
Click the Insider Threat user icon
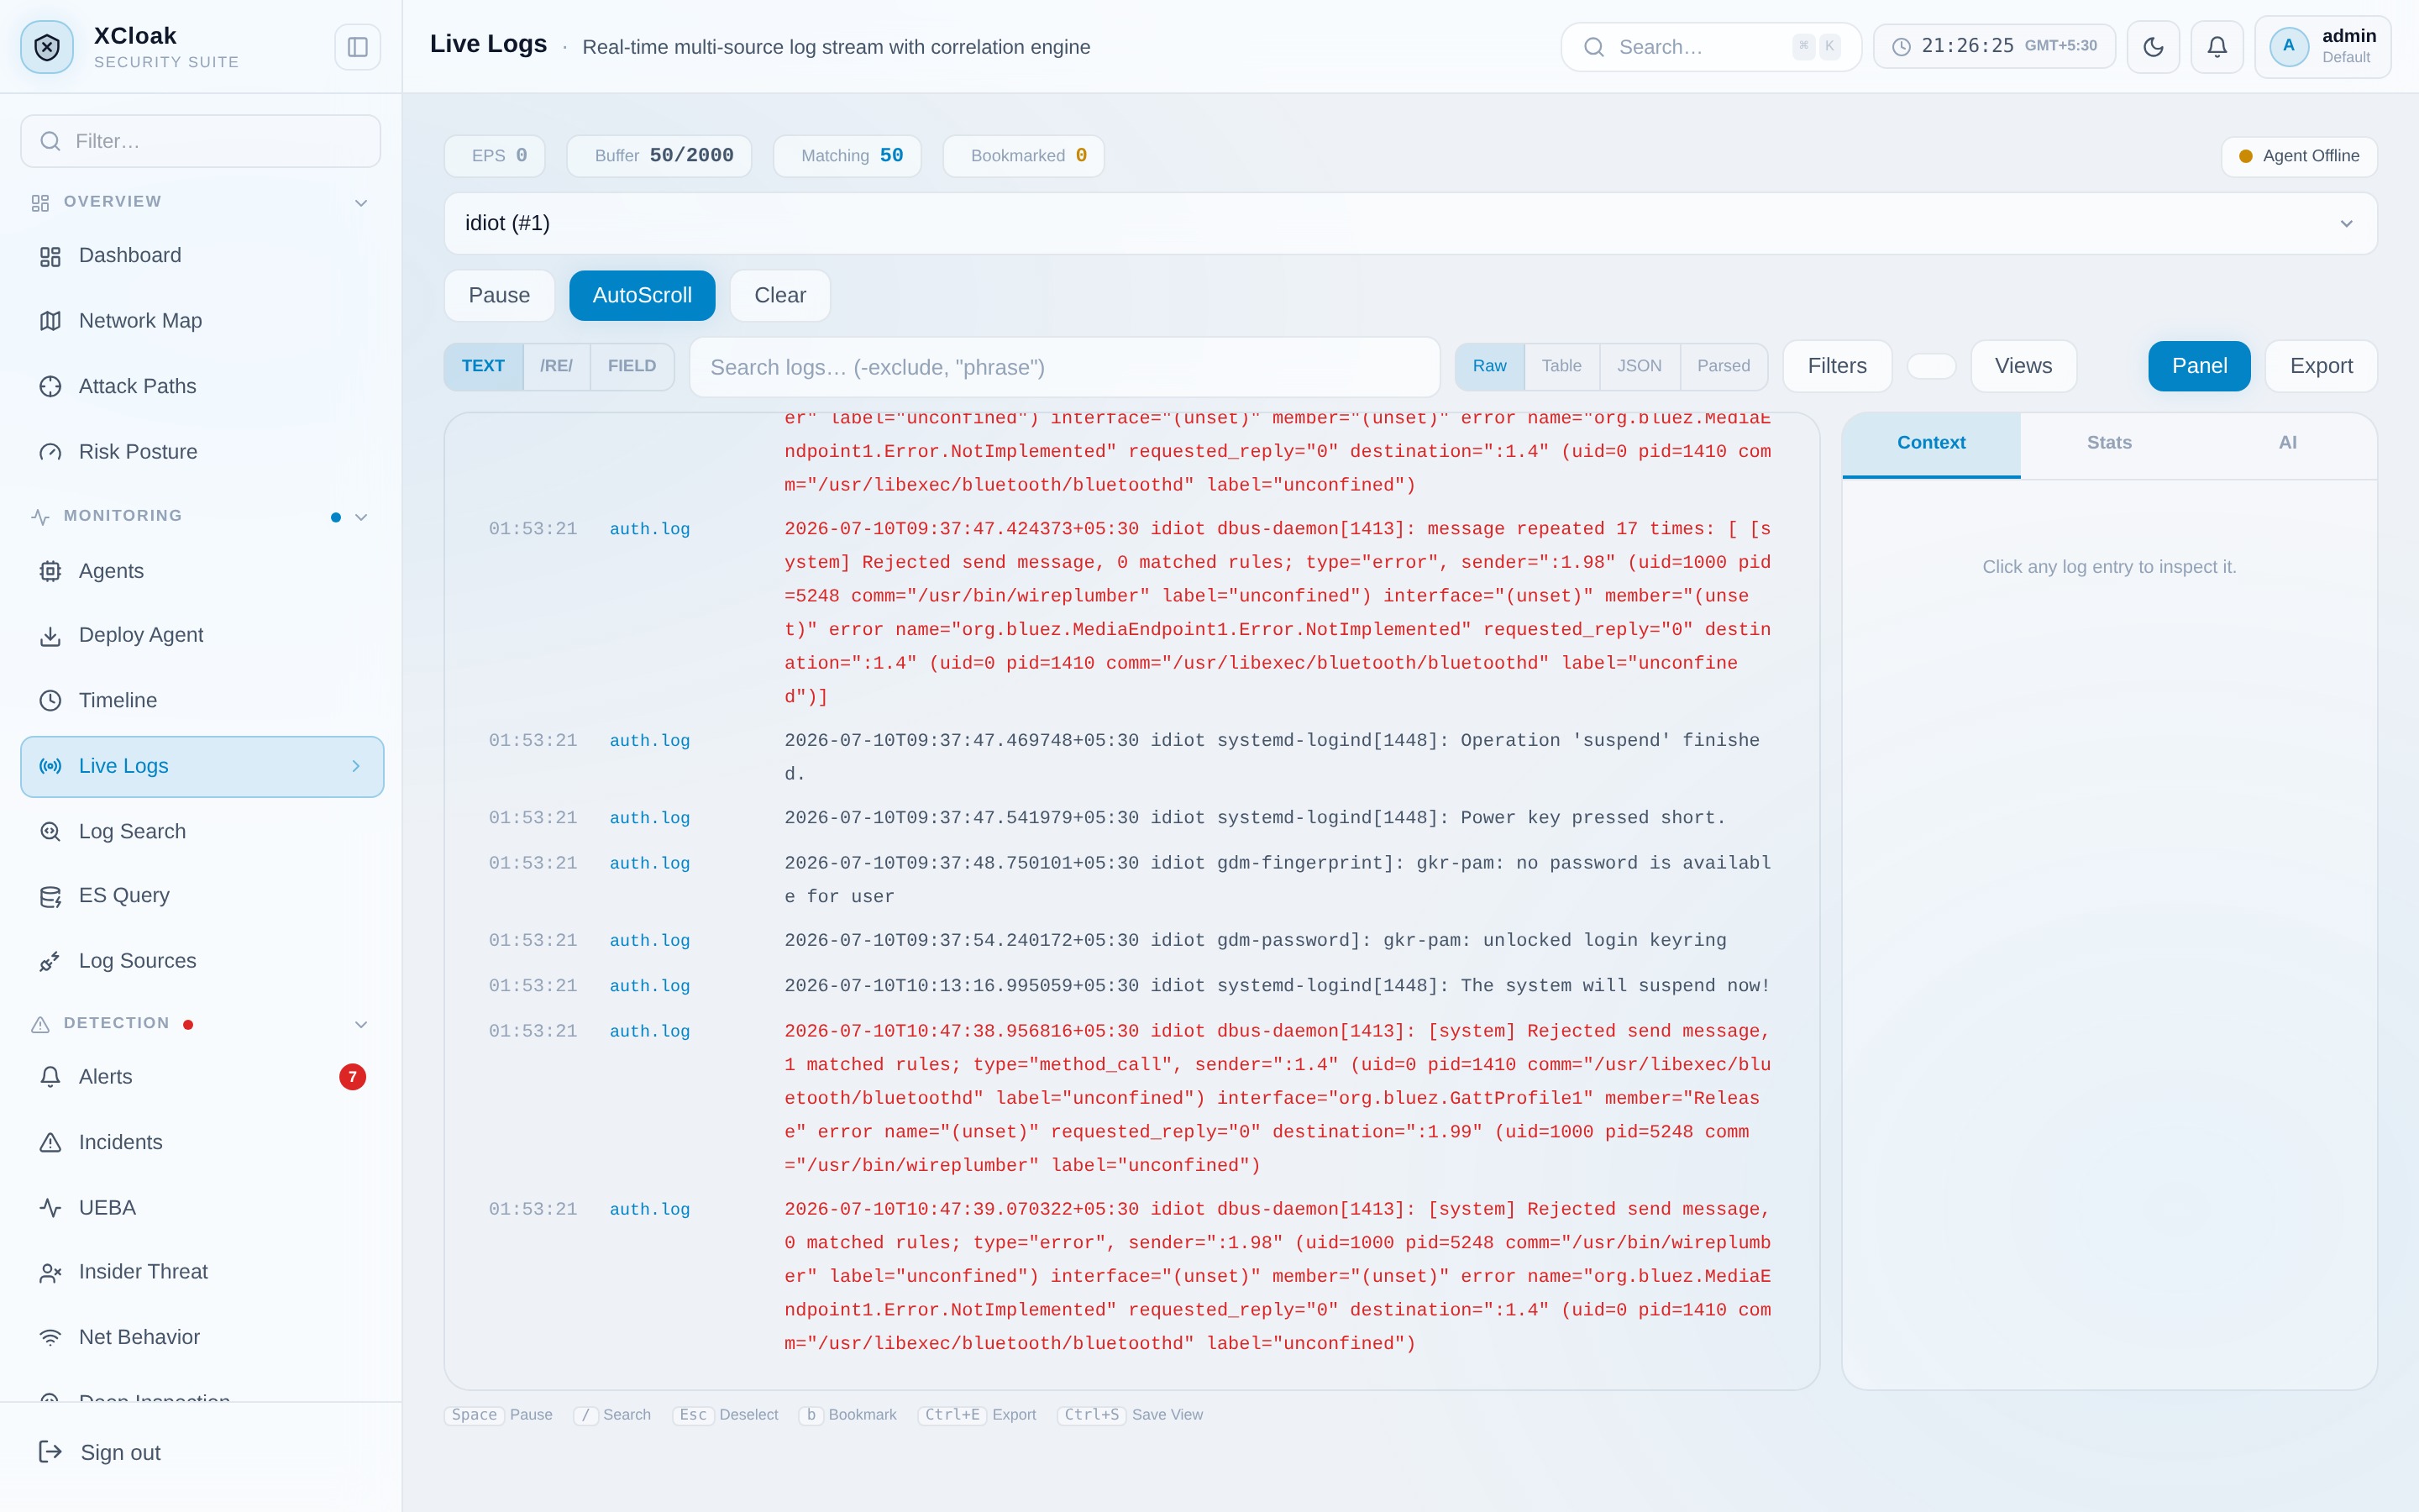pyautogui.click(x=50, y=1273)
